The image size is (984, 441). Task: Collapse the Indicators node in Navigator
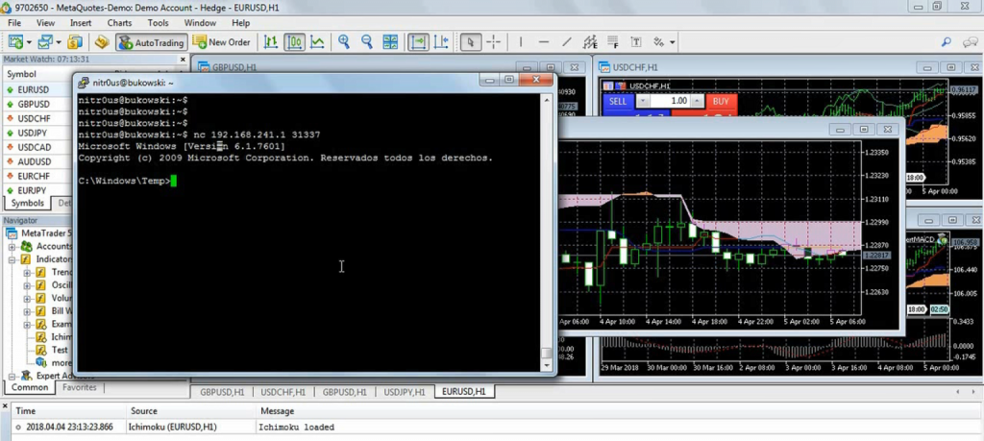click(12, 259)
